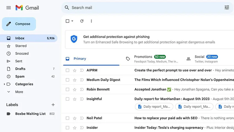
Task: Star the Neil Patel email
Action: [75, 118]
